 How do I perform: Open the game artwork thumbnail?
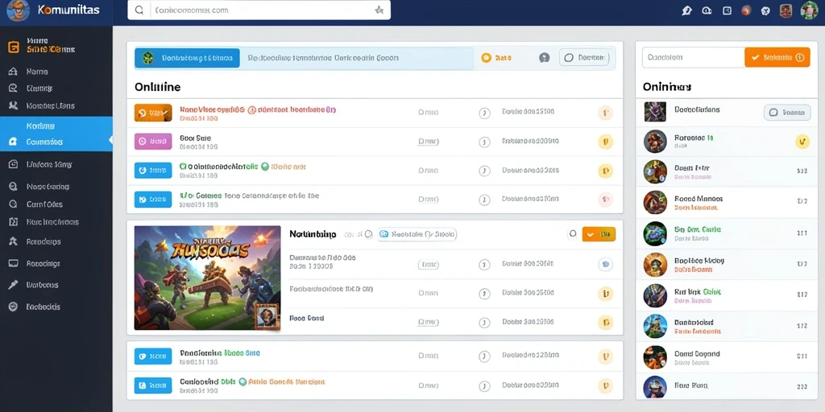pyautogui.click(x=207, y=278)
